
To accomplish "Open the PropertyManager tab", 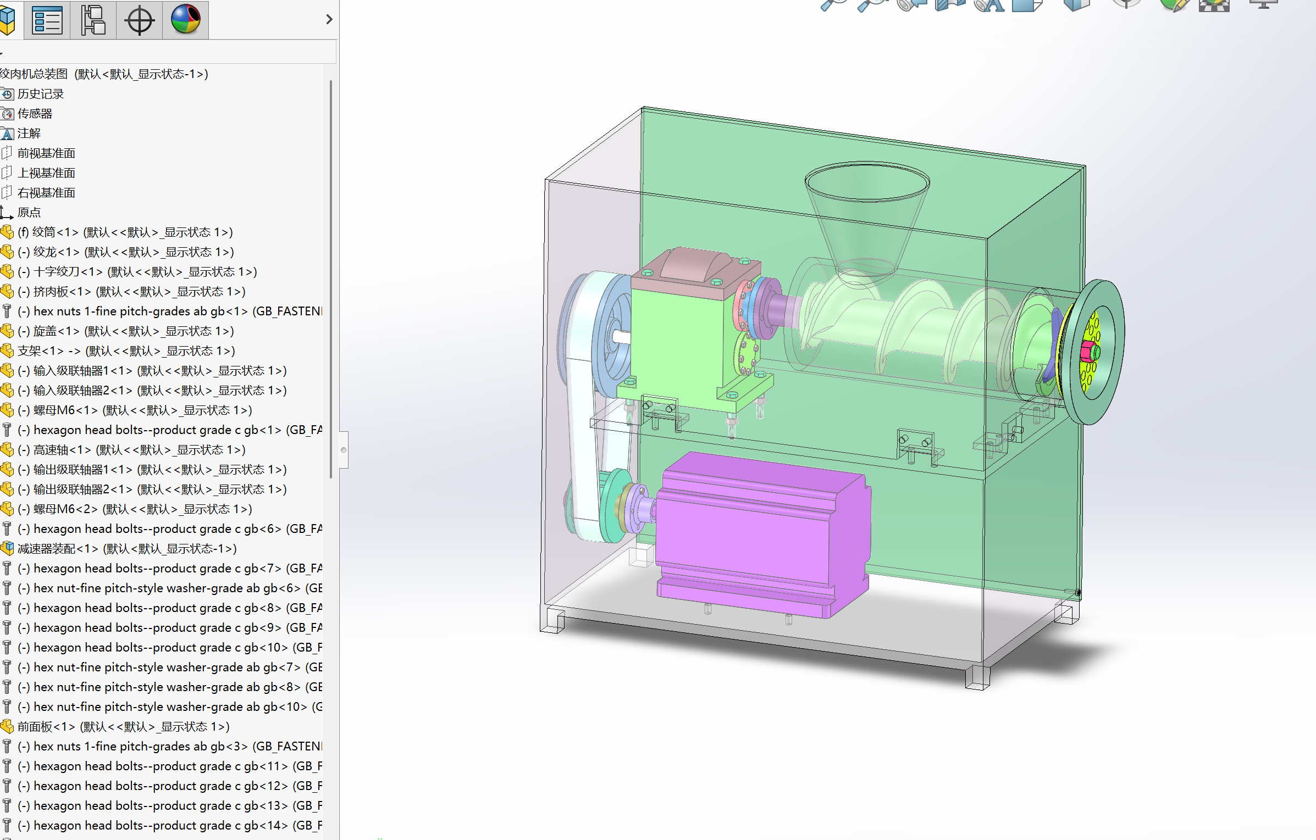I will [x=47, y=20].
